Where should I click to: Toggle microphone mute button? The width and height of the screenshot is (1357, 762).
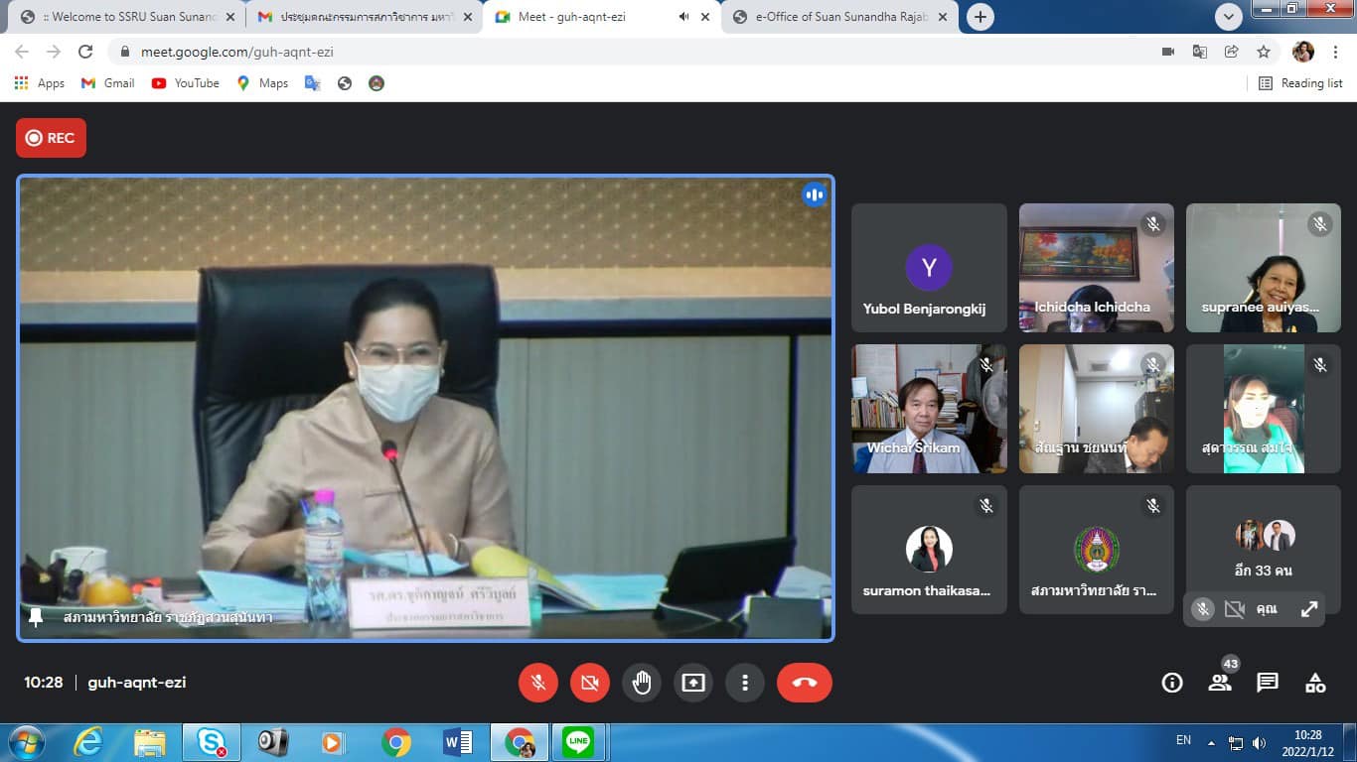pos(538,683)
